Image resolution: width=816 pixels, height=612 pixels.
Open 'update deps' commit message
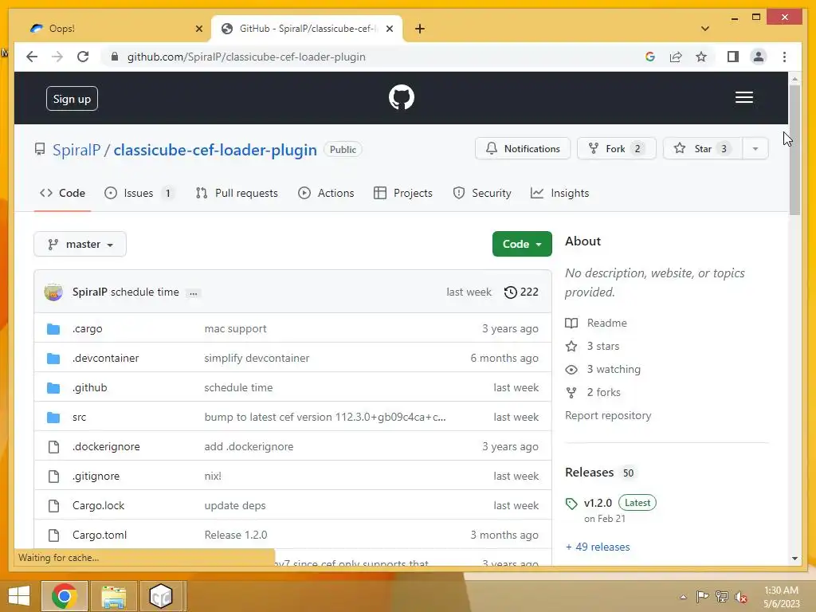pos(235,506)
